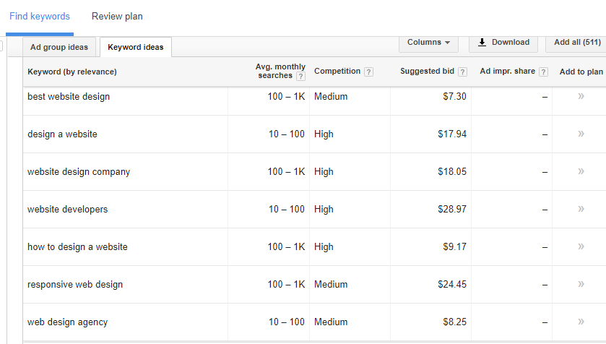
Task: Add 'design a website' keyword to plan
Action: click(x=581, y=134)
